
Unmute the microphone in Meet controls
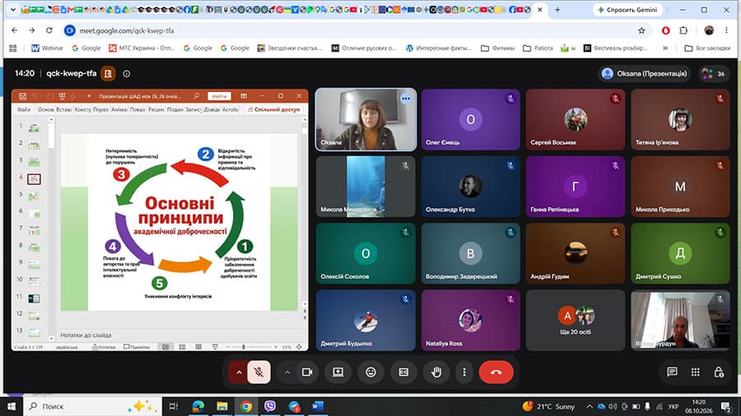coord(259,372)
